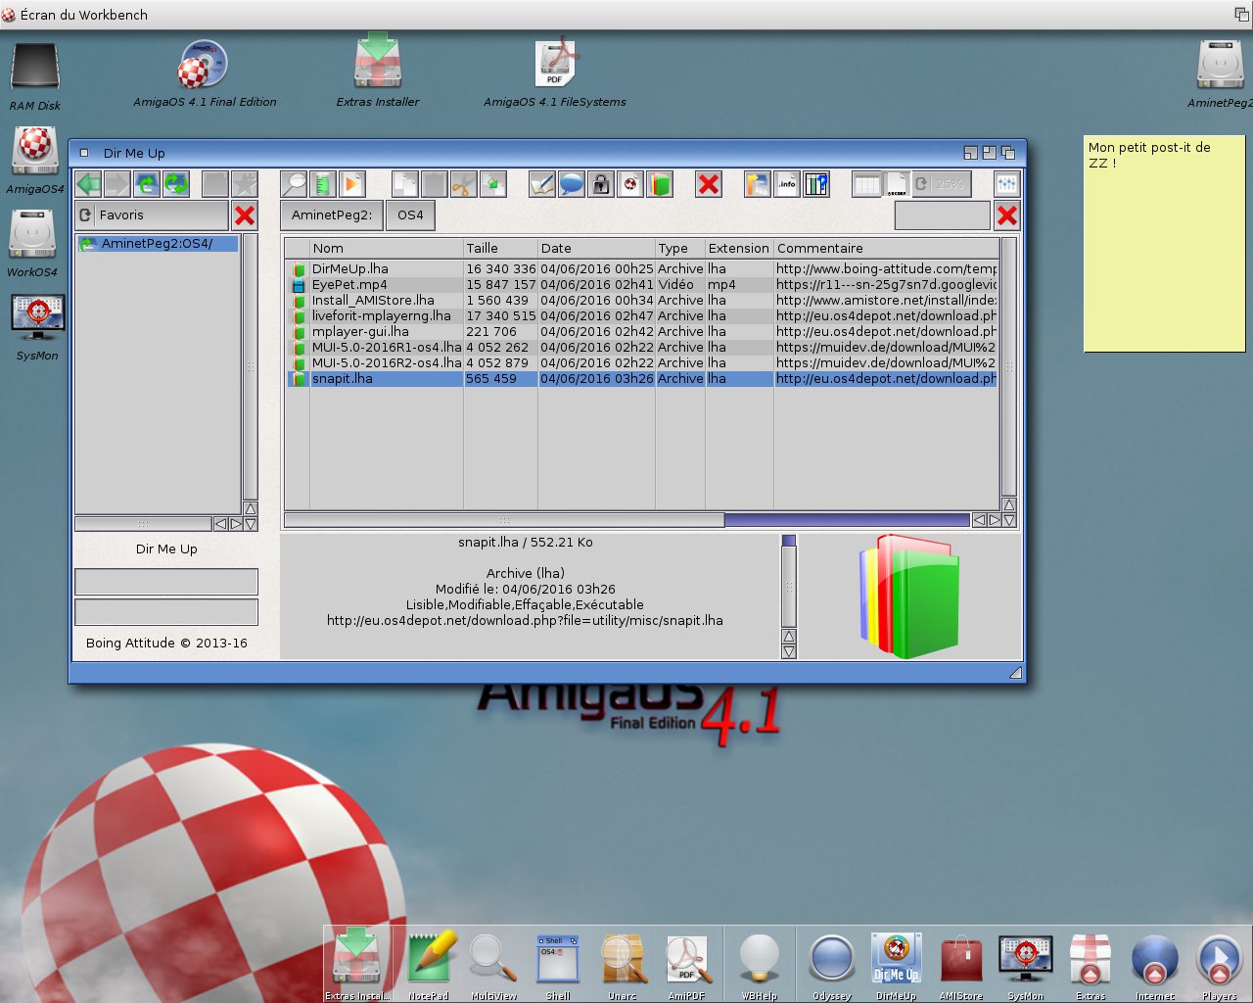Click the red X delete toolbar icon
The height and width of the screenshot is (1003, 1253).
tap(709, 184)
